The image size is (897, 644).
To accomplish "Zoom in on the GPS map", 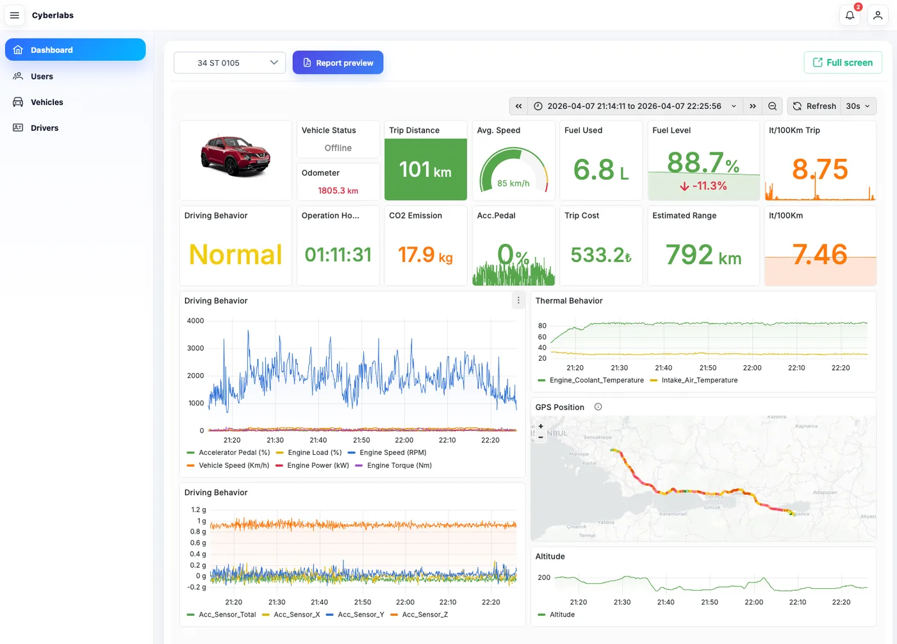I will (541, 426).
